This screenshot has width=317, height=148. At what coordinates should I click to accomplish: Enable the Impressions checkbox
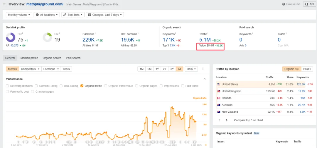[161, 86]
